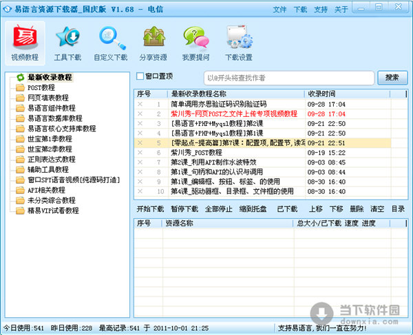Image resolution: width=413 pixels, height=335 pixels.
Task: Click the app logo icon in title bar
Action: (x=7, y=9)
